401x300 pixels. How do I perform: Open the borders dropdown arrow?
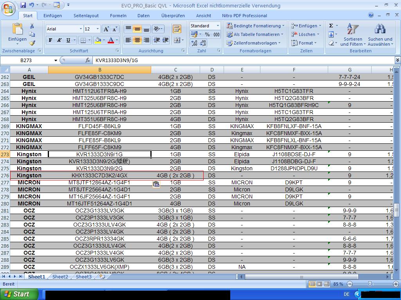coord(90,40)
